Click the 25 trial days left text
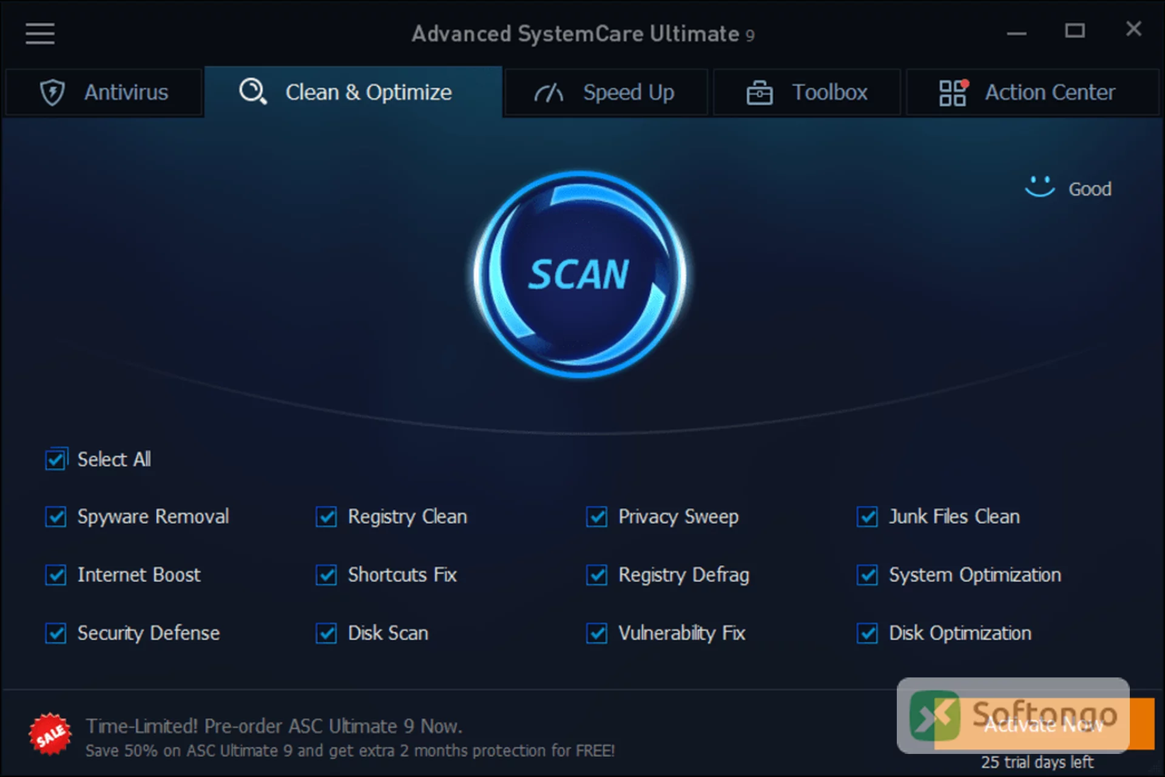 (1037, 762)
